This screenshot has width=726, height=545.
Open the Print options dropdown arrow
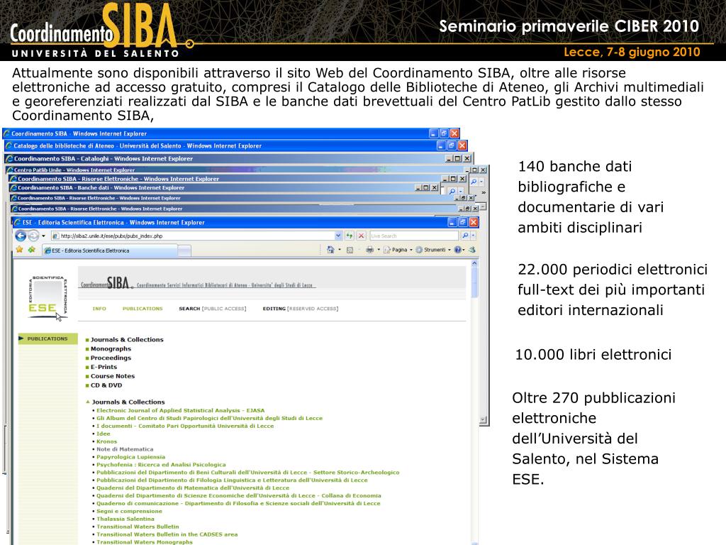point(379,250)
